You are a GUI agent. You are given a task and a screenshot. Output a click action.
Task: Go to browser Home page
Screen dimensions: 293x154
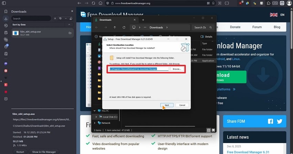101,3
